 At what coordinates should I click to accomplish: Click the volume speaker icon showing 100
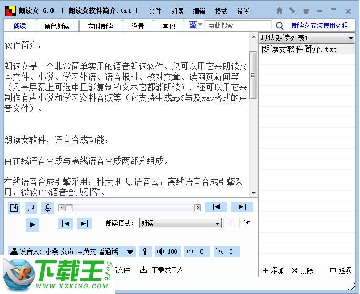point(161,251)
